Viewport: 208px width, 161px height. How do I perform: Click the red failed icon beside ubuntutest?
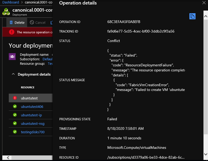coord(15,98)
